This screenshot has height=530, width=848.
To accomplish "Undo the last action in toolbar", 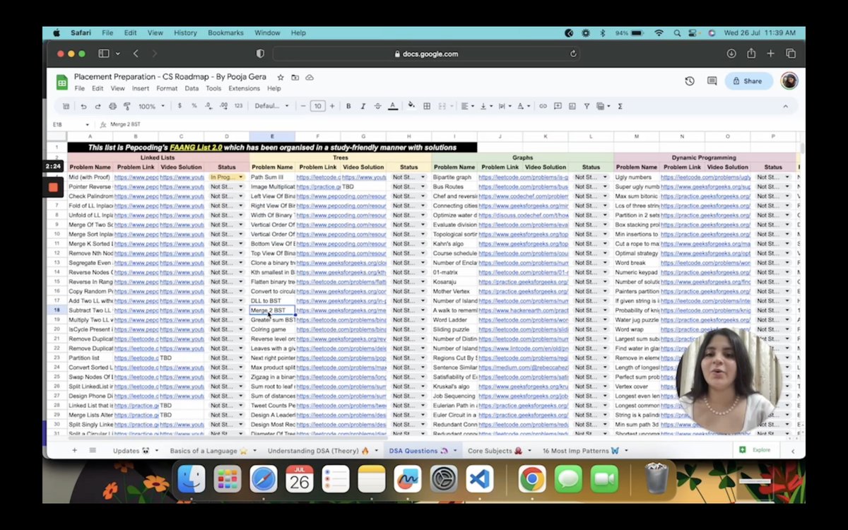I will 83,106.
